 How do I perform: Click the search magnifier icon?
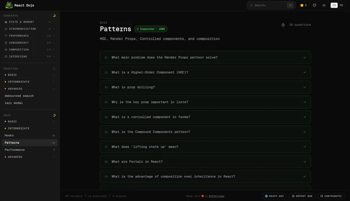pyautogui.click(x=251, y=5)
